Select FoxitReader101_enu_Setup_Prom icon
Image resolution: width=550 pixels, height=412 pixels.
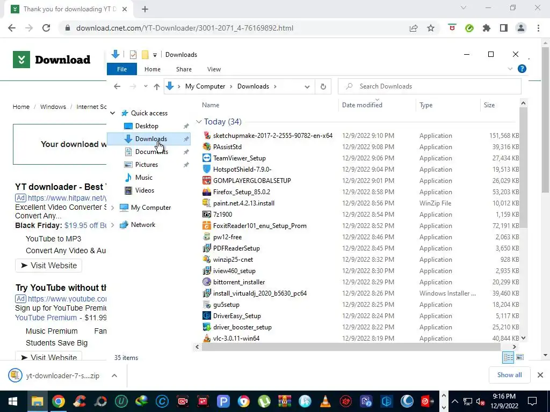pyautogui.click(x=207, y=226)
